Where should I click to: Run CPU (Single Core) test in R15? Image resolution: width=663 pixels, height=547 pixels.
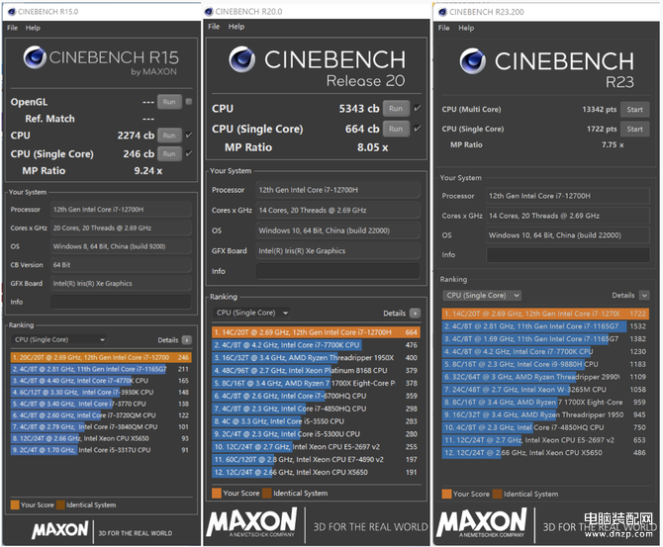169,153
